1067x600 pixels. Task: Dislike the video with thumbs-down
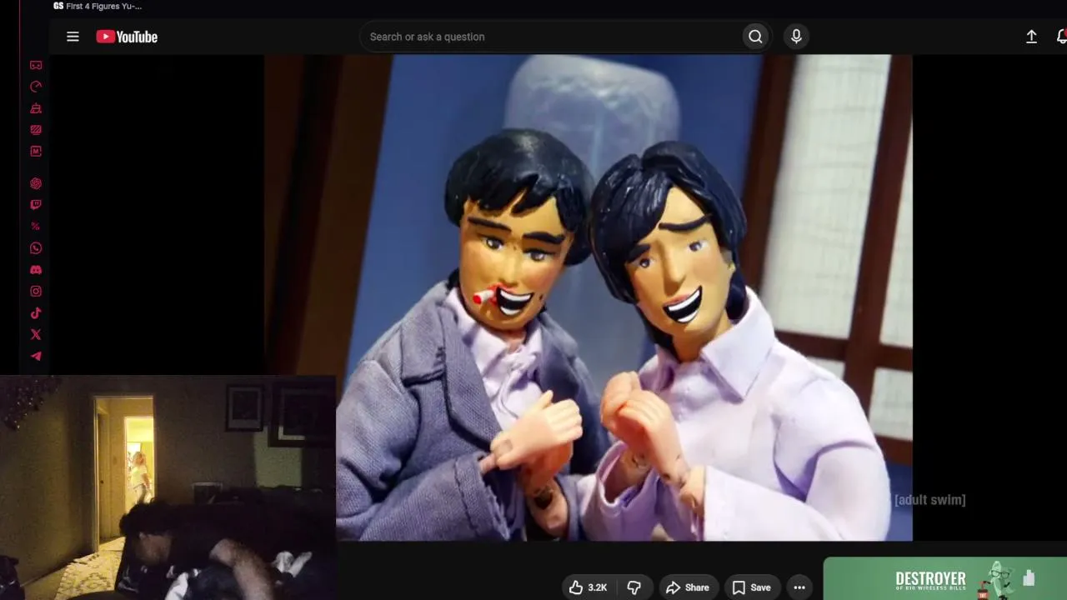[634, 587]
